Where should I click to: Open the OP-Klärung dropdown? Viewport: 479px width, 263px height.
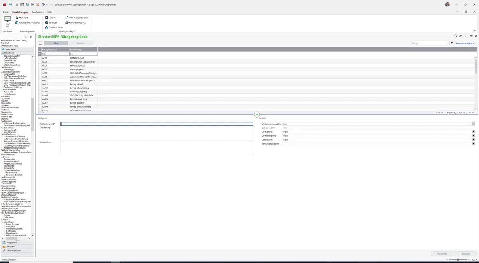pos(473,132)
